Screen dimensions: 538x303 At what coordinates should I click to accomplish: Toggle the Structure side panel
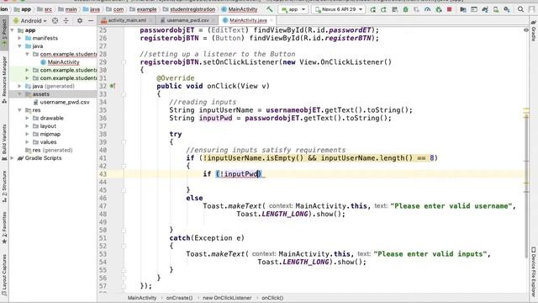[x=4, y=186]
